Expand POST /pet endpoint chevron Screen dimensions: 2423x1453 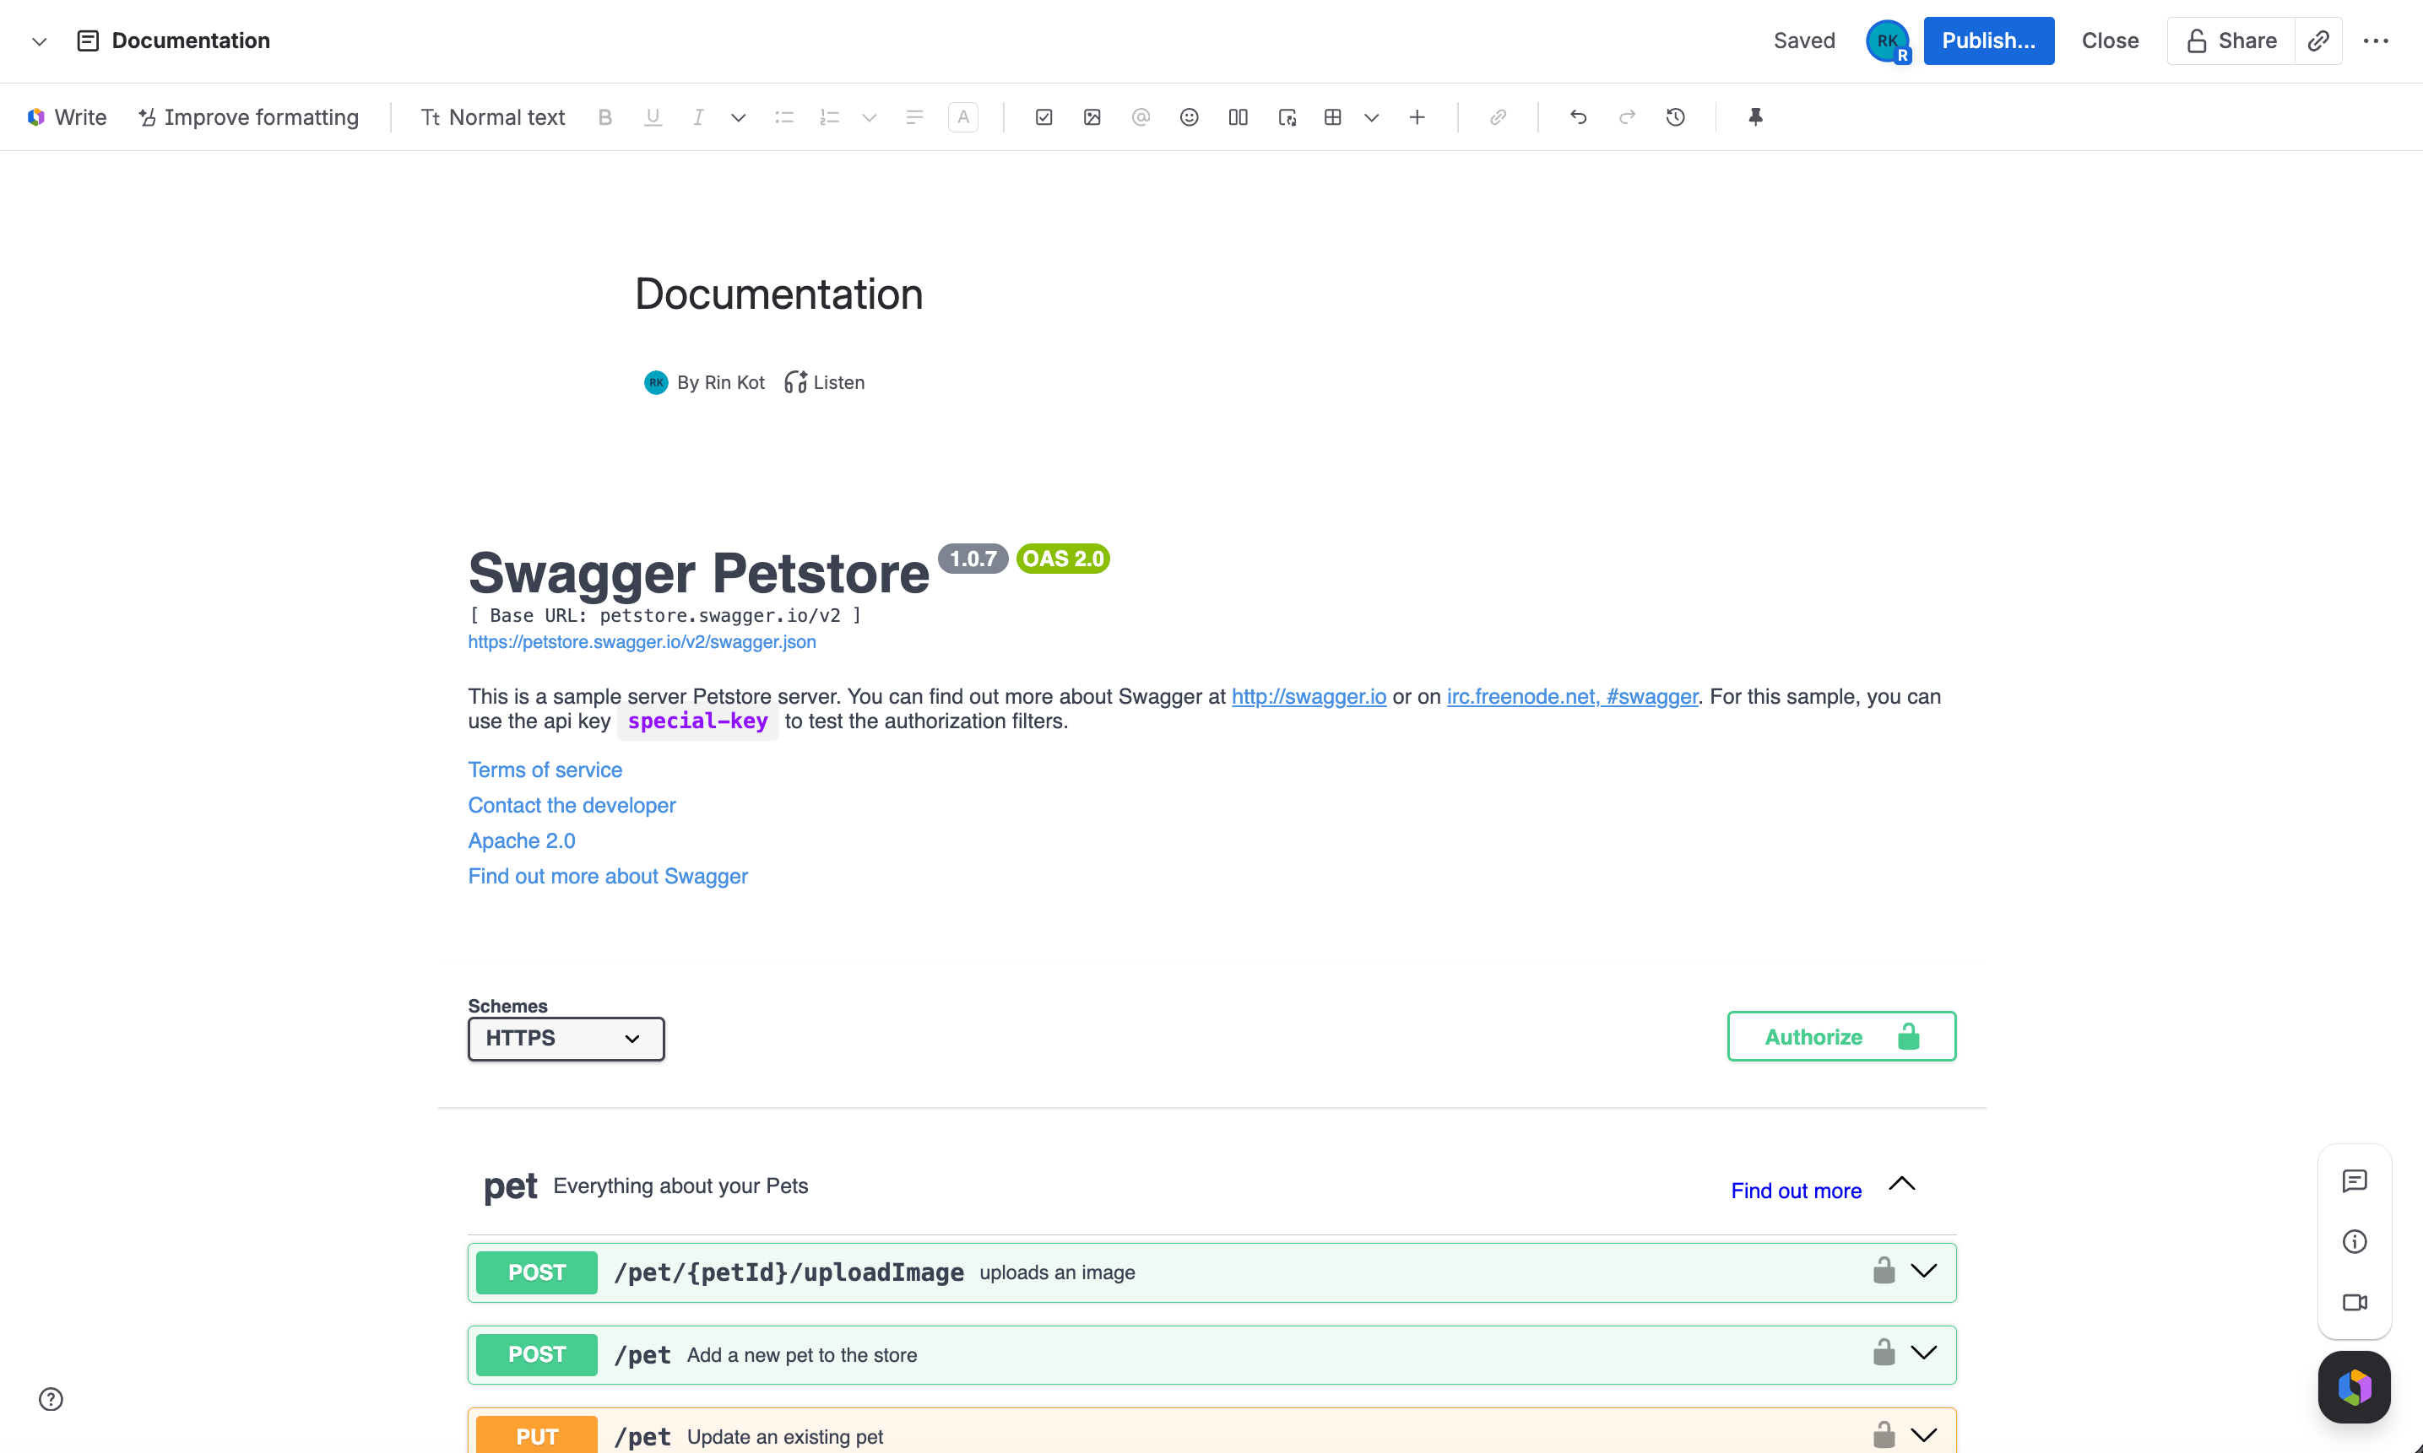(x=1923, y=1353)
